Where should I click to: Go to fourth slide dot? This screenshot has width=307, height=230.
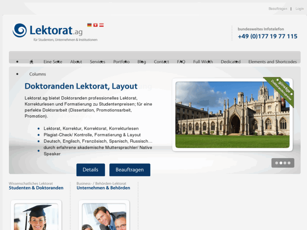289,163
